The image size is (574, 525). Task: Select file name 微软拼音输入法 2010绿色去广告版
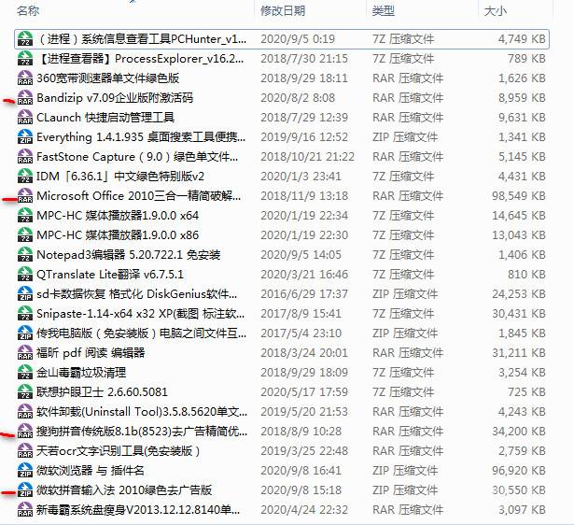click(x=124, y=490)
